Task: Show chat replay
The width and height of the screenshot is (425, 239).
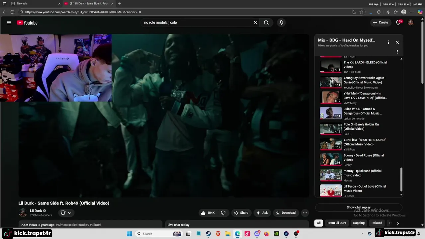Action: click(x=359, y=207)
